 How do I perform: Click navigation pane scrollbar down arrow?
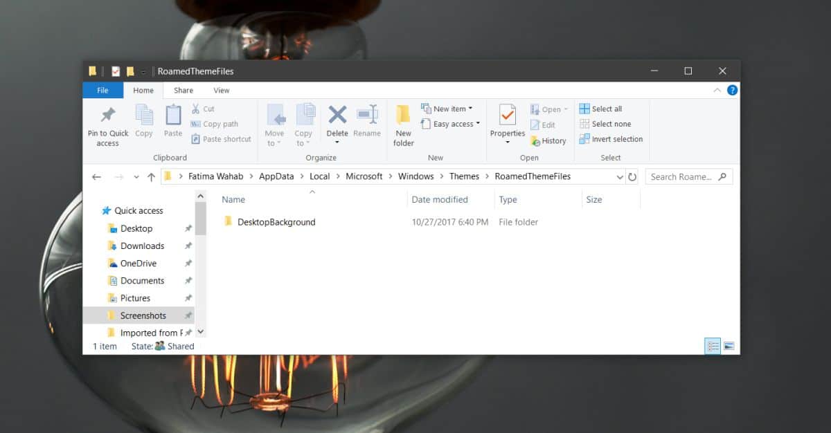pyautogui.click(x=201, y=333)
